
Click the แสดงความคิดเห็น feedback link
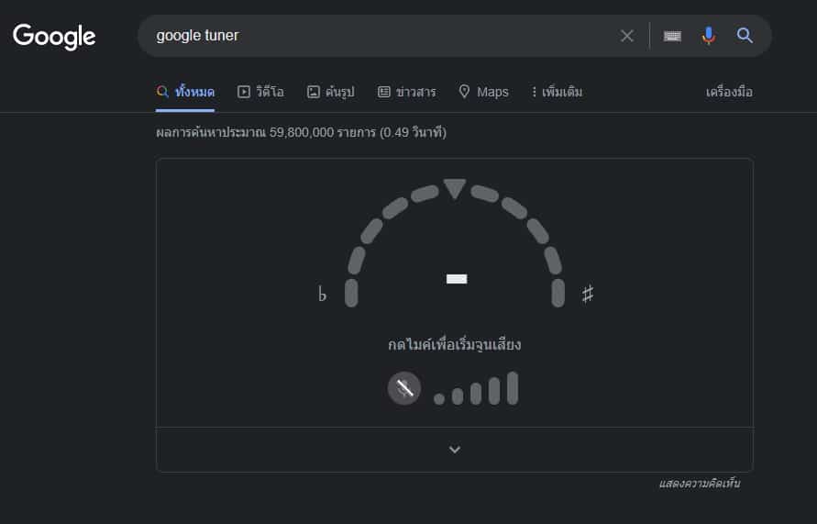click(700, 484)
